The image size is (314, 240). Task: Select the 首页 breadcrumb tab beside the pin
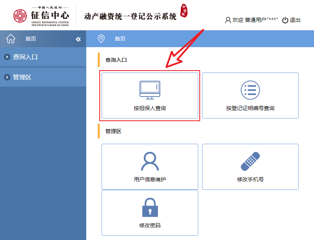pyautogui.click(x=120, y=39)
